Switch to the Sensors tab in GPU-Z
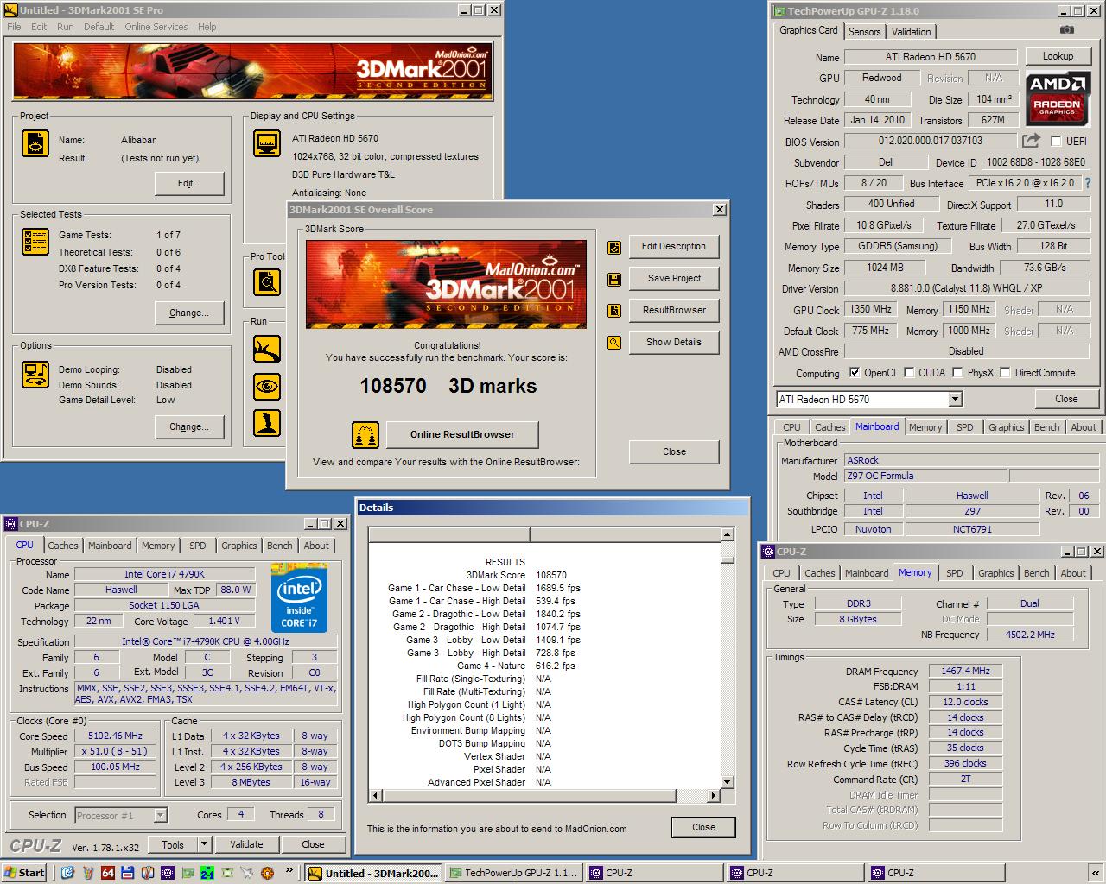The width and height of the screenshot is (1106, 884). (x=864, y=32)
